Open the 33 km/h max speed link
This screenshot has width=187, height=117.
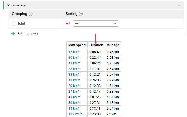[x=74, y=75]
